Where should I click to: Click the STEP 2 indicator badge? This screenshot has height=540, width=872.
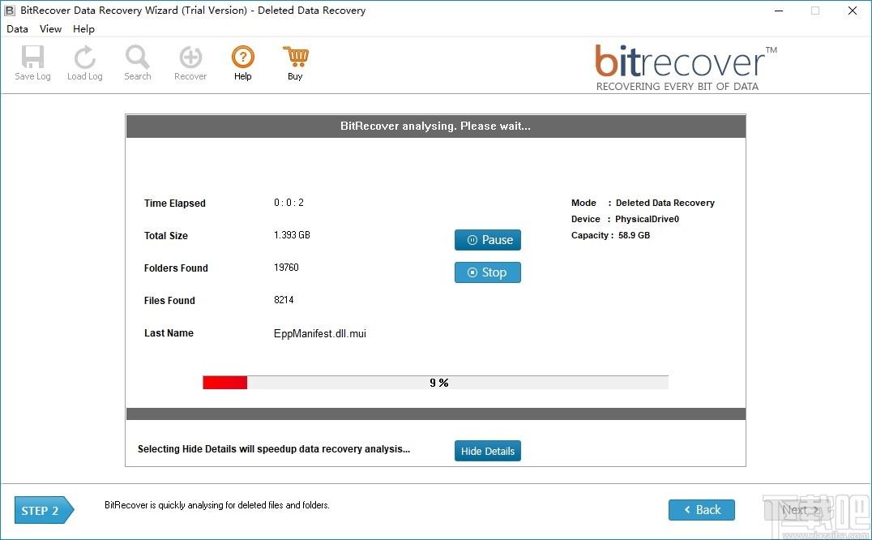(x=44, y=511)
